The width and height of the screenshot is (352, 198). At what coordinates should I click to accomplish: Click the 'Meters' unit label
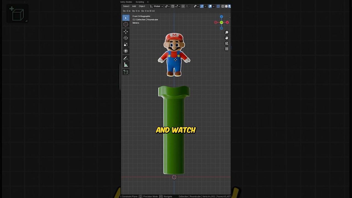136,23
